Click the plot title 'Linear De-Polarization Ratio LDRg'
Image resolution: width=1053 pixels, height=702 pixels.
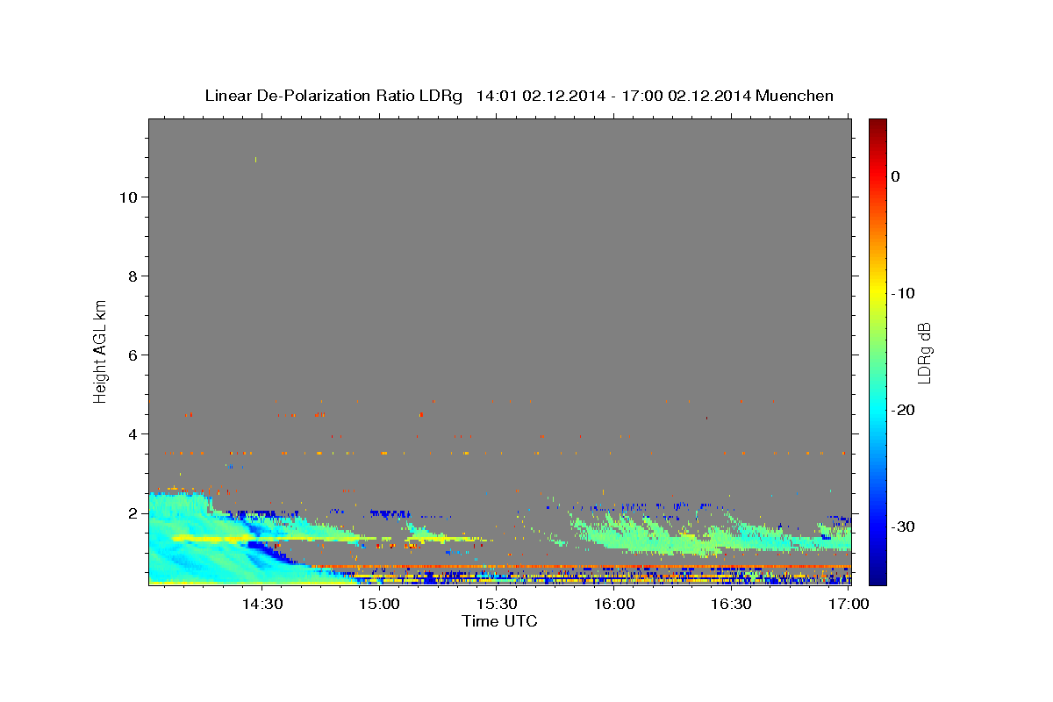(333, 97)
